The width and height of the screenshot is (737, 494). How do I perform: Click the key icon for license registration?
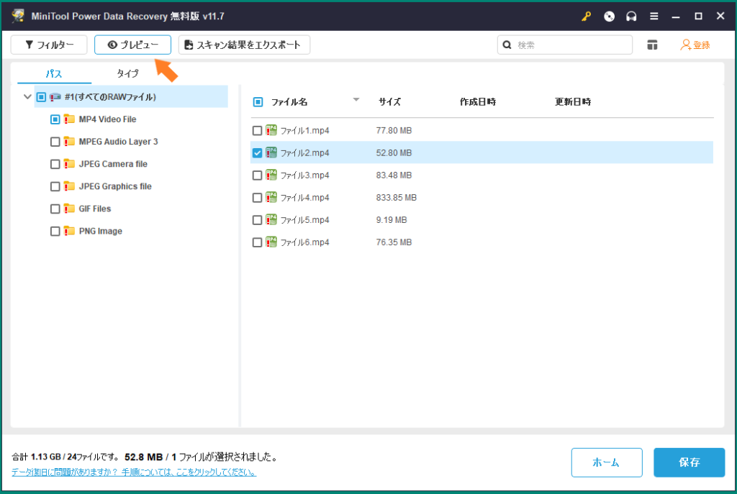coord(589,15)
